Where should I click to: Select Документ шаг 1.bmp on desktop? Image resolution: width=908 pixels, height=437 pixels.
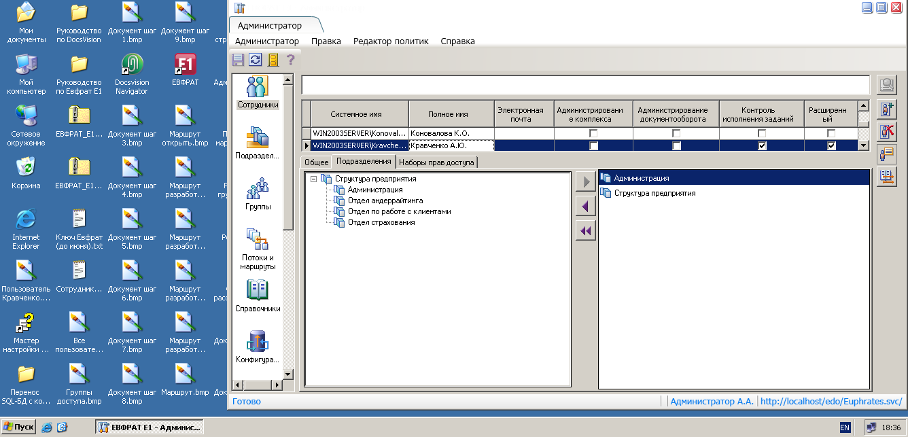(132, 23)
